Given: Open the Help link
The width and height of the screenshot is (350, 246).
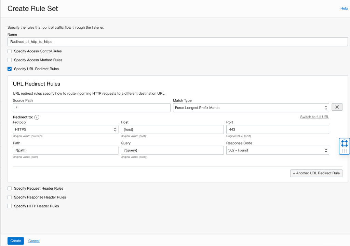Looking at the screenshot, I should coord(344,9).
